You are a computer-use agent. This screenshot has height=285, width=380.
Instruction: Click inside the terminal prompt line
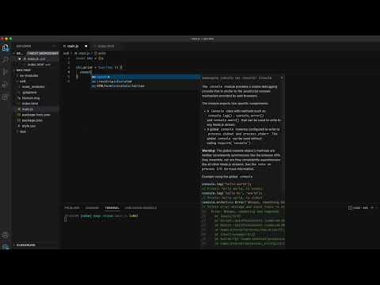[102, 216]
